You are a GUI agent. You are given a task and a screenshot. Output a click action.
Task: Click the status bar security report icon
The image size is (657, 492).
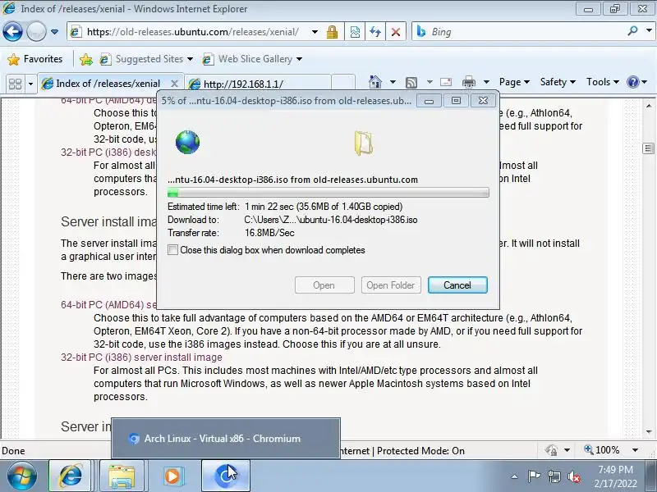point(551,450)
